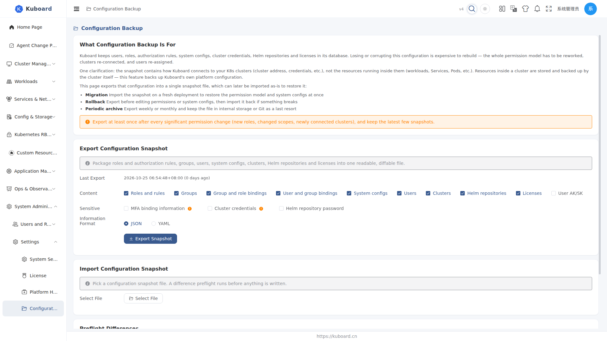Open Platform H... sidebar item
Screen dimensions: 607x341
[33, 292]
